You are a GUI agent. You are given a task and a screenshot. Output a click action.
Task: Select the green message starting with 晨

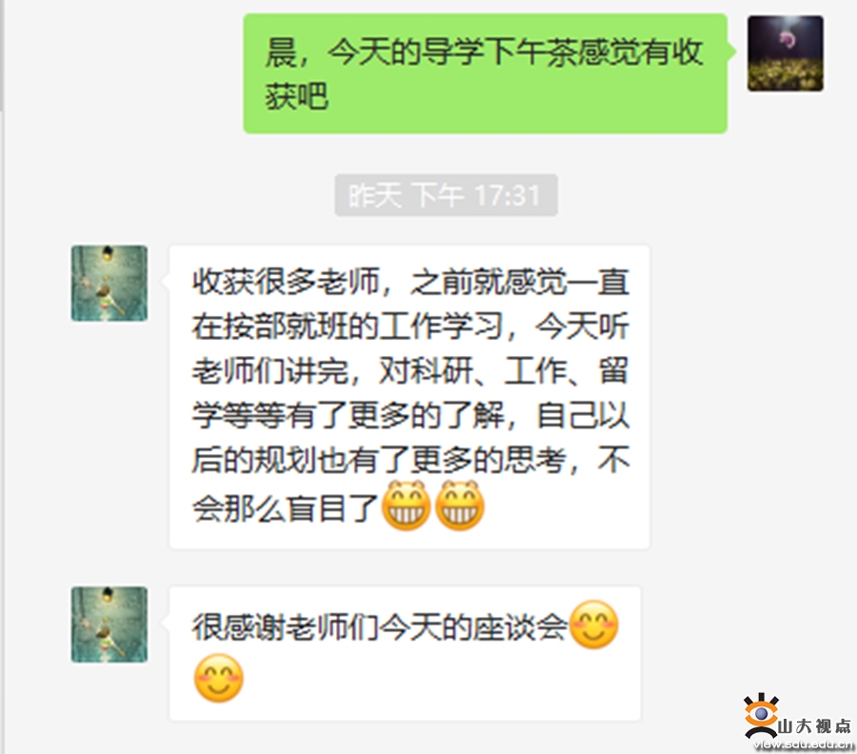tap(486, 73)
